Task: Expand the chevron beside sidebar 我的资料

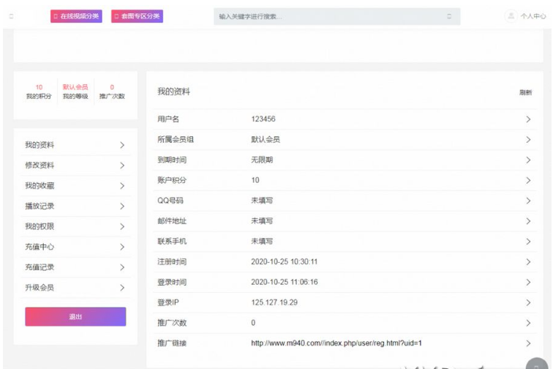Action: coord(122,145)
